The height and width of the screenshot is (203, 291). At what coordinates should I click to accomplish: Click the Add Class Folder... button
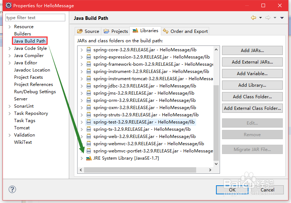[252, 97]
